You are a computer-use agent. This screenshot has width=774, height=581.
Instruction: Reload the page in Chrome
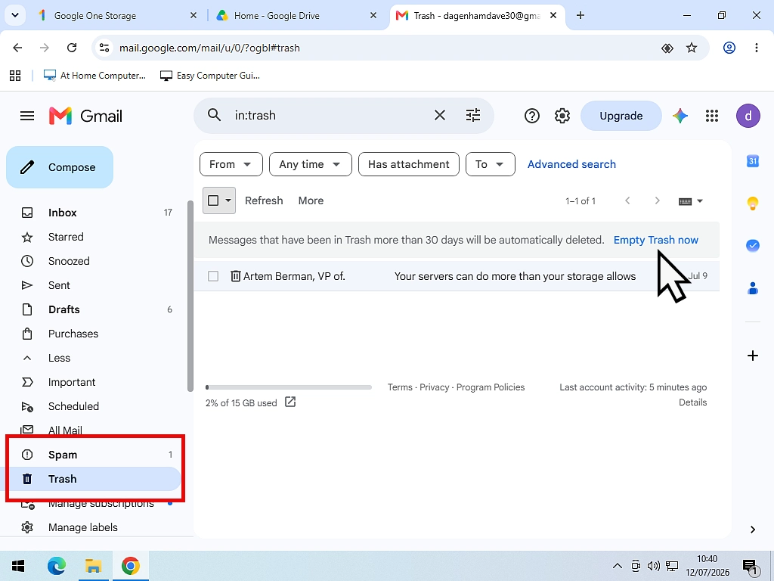tap(72, 48)
